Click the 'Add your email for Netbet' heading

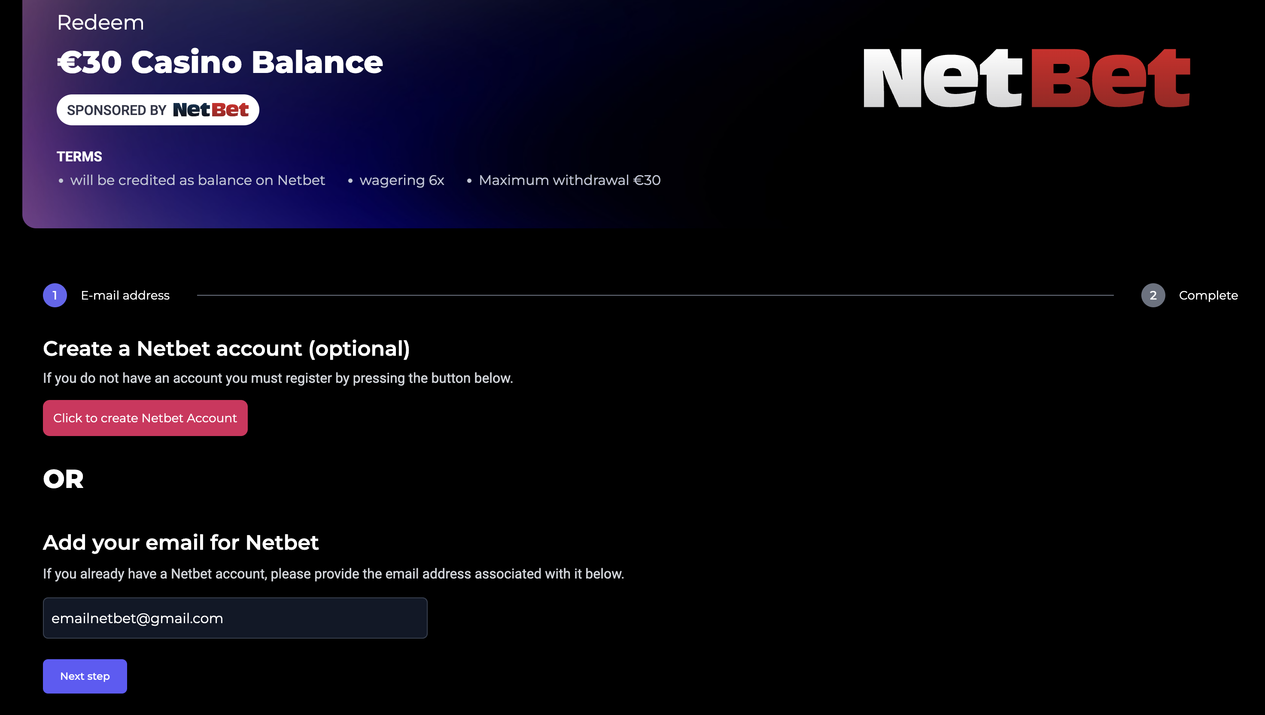(180, 542)
